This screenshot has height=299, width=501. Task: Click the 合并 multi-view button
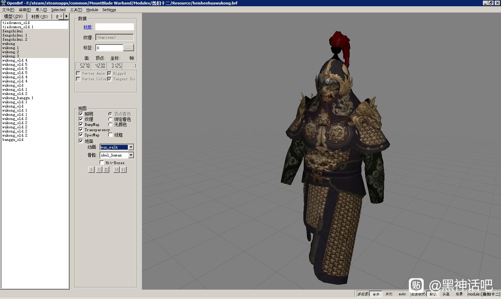(376, 294)
